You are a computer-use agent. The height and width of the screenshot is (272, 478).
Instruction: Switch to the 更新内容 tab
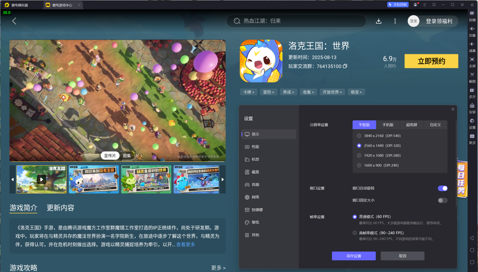click(x=60, y=208)
